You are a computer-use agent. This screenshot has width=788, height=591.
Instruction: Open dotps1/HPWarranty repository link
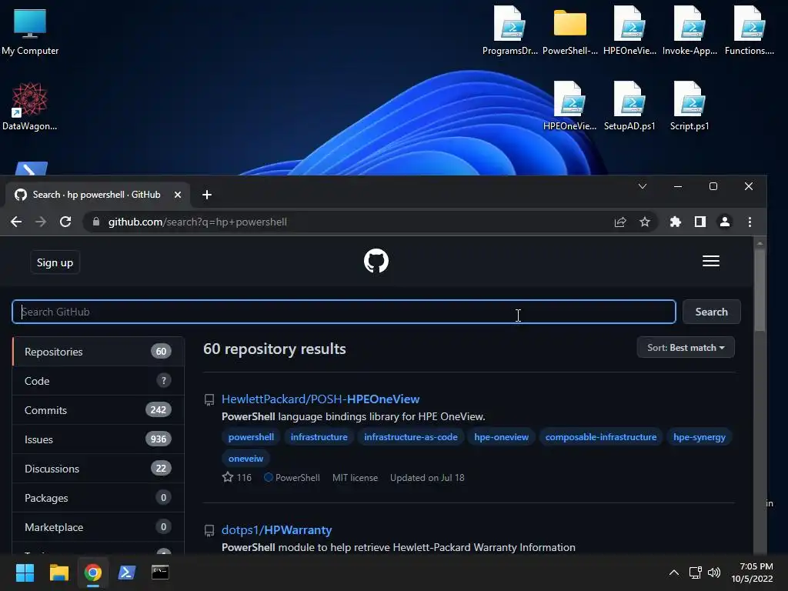[277, 529]
